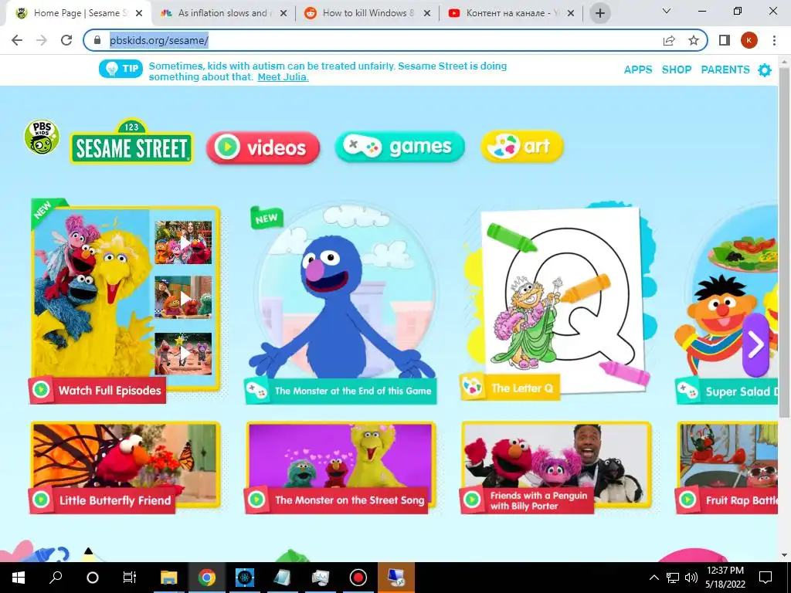Follow the Meet Julia link
The image size is (791, 593).
283,77
